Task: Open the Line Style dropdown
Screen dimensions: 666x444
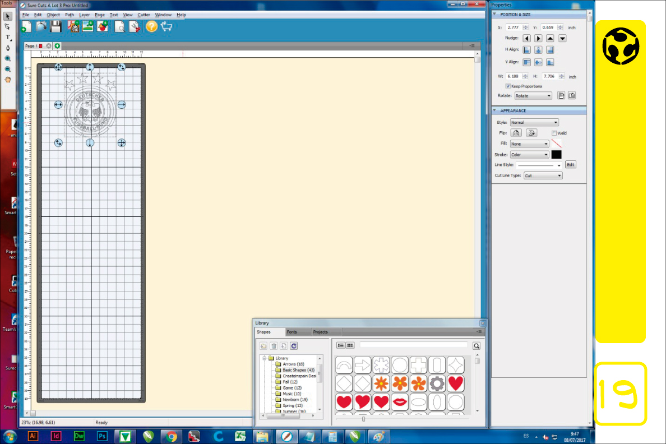Action: coord(539,165)
